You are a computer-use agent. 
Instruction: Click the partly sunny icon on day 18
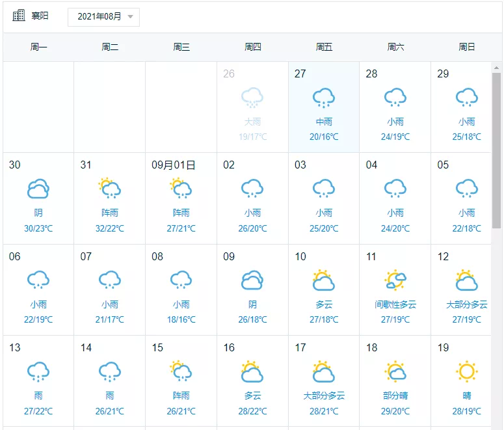pos(395,371)
